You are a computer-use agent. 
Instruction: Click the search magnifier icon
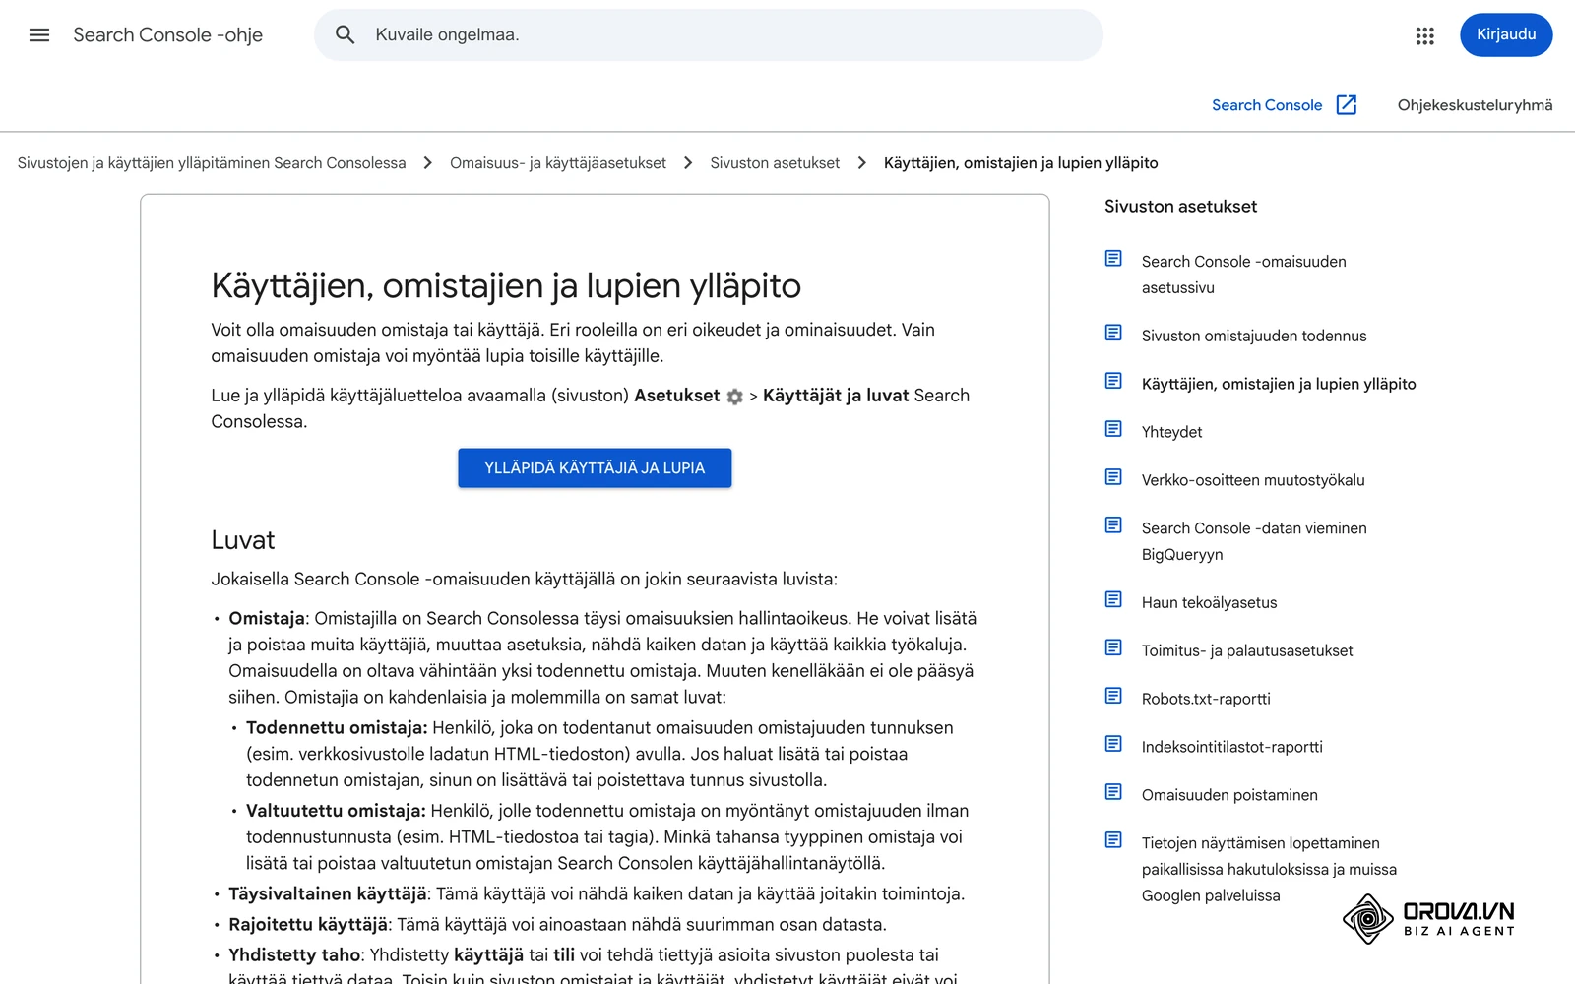(x=345, y=35)
